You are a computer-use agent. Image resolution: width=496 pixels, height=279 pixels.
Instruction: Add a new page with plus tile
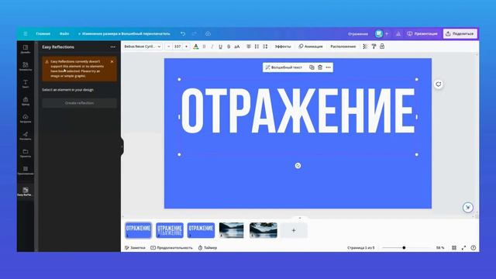(294, 230)
